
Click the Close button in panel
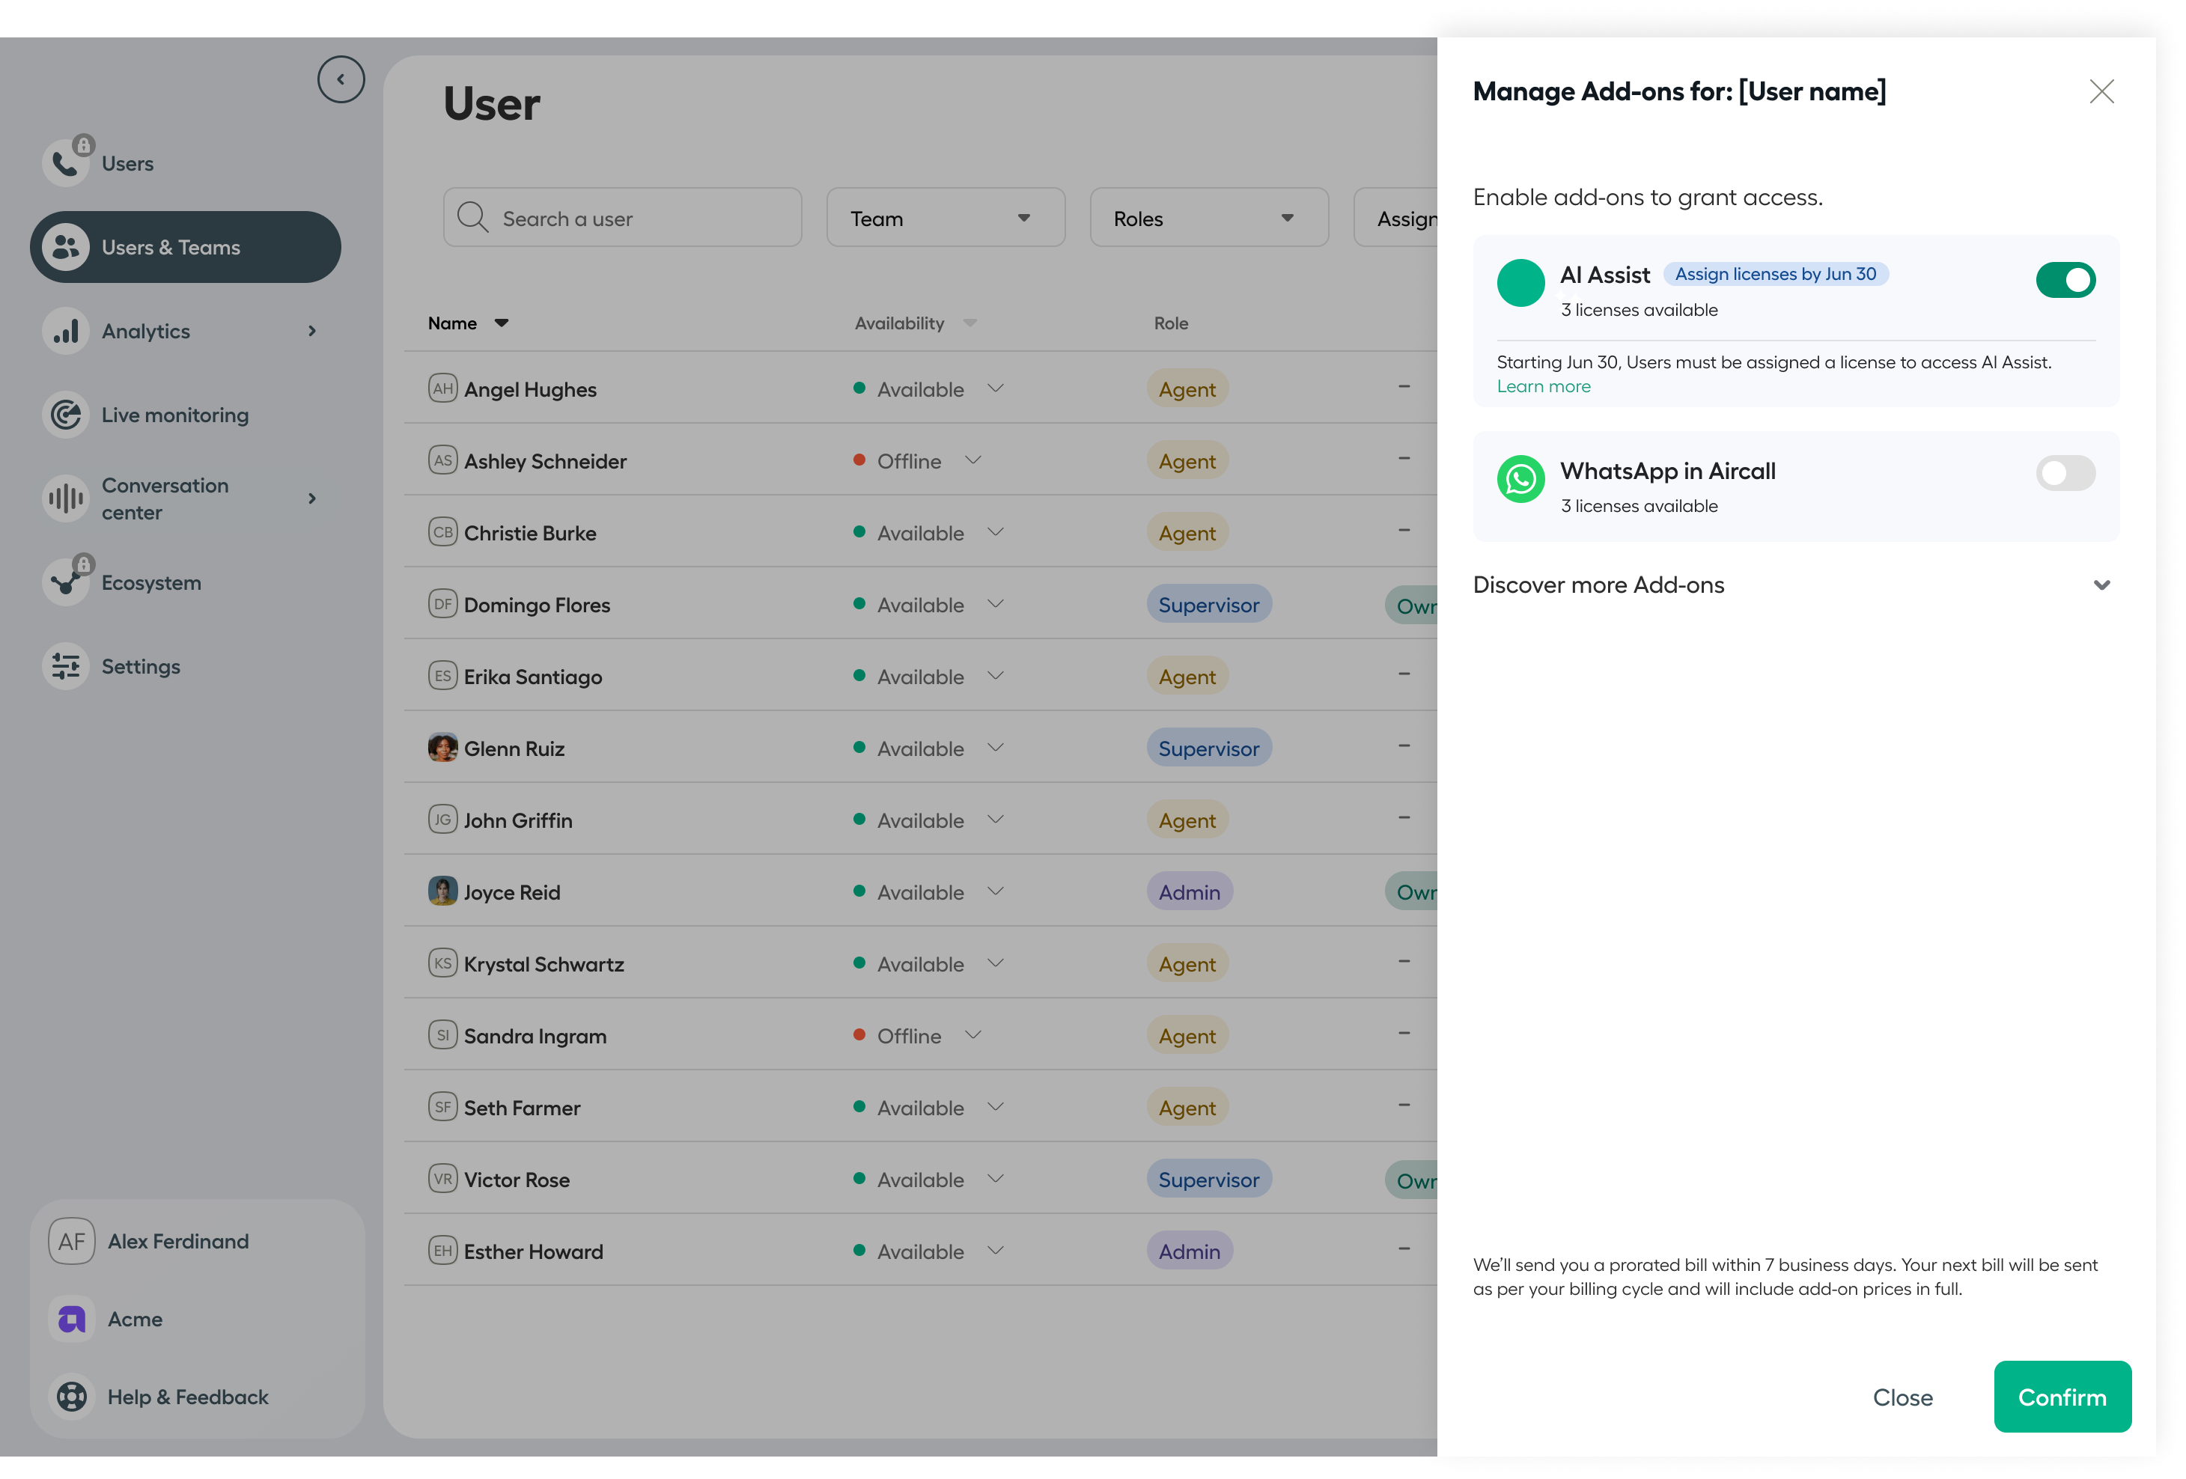point(1903,1397)
